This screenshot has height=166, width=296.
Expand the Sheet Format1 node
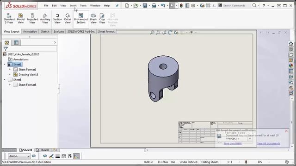(x=10, y=70)
